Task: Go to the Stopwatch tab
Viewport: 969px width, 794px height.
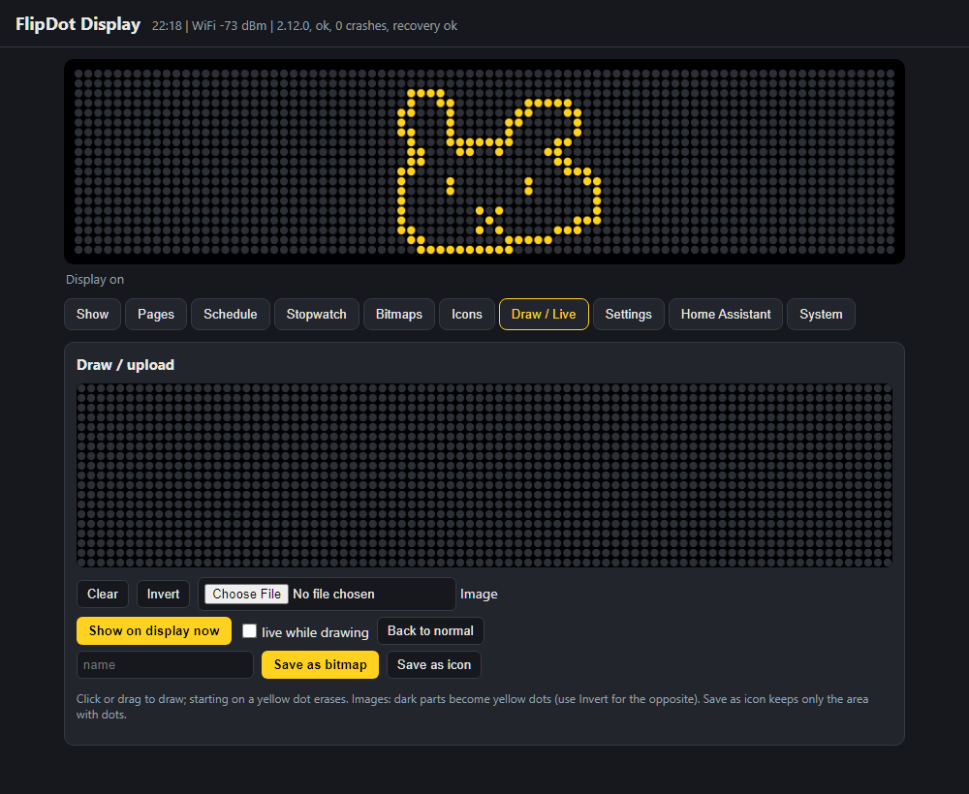Action: click(317, 315)
